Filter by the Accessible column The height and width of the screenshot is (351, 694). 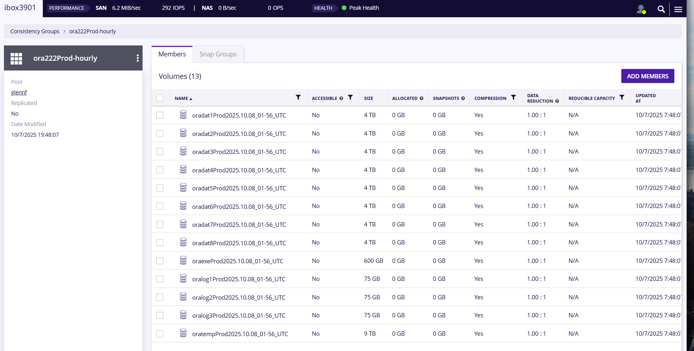[350, 97]
